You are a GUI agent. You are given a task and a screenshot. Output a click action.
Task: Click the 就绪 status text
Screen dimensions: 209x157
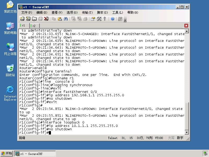pos(22,138)
